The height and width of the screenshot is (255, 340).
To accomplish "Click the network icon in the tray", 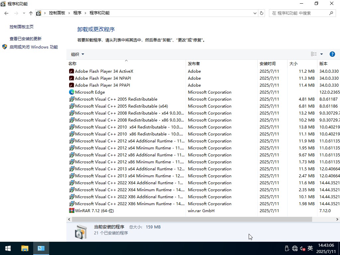I will (295, 248).
